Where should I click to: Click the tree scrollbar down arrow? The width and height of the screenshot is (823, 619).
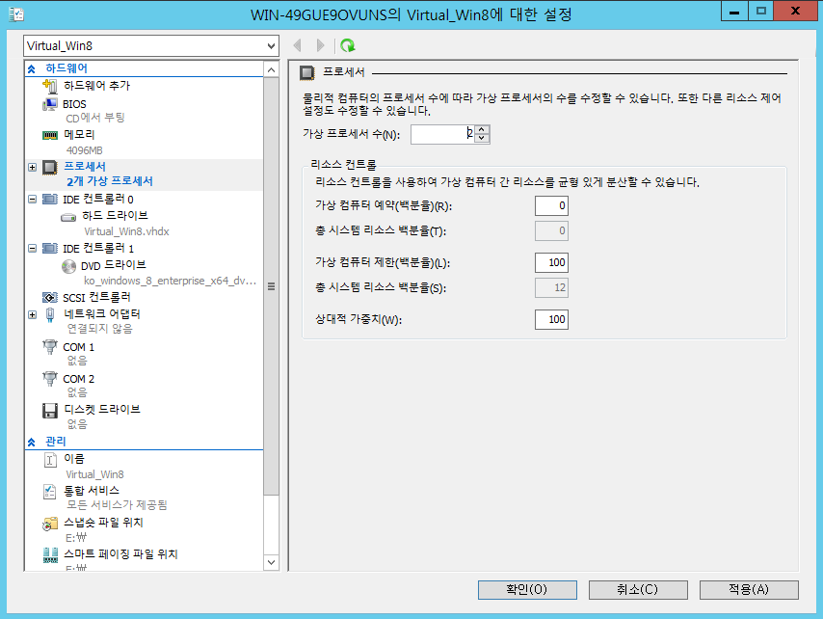pos(271,562)
